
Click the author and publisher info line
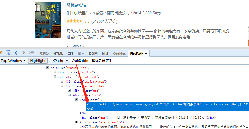coord(114,13)
